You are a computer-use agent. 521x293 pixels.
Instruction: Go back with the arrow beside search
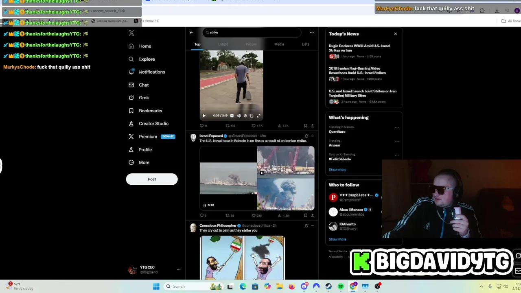point(191,33)
